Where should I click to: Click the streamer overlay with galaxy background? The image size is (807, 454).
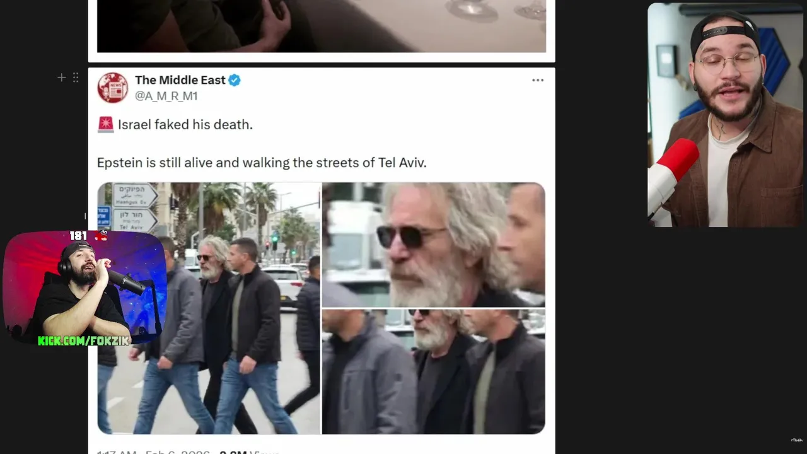(85, 288)
